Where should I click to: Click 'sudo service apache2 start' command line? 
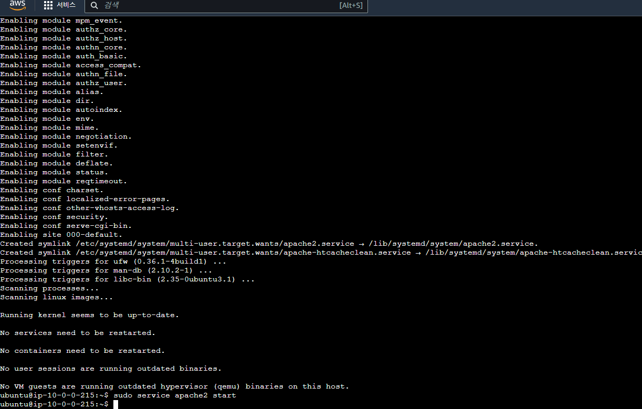click(175, 395)
